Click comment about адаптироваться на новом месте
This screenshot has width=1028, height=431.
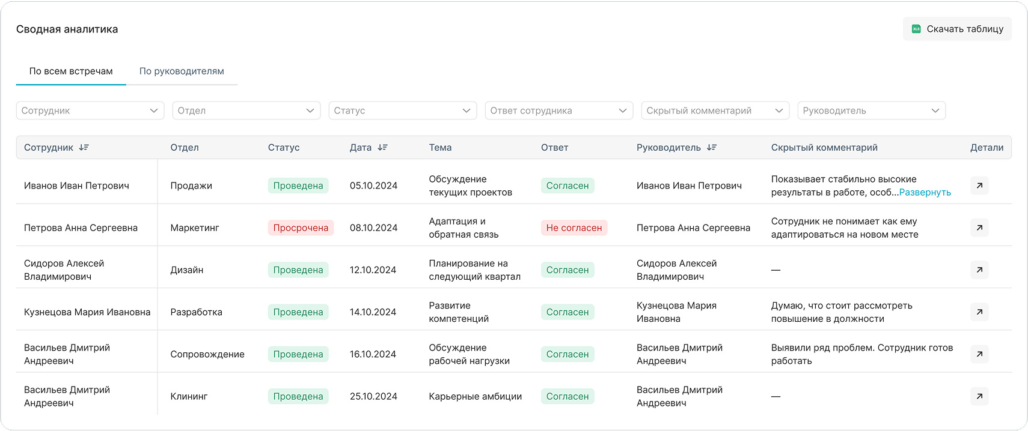pyautogui.click(x=845, y=228)
